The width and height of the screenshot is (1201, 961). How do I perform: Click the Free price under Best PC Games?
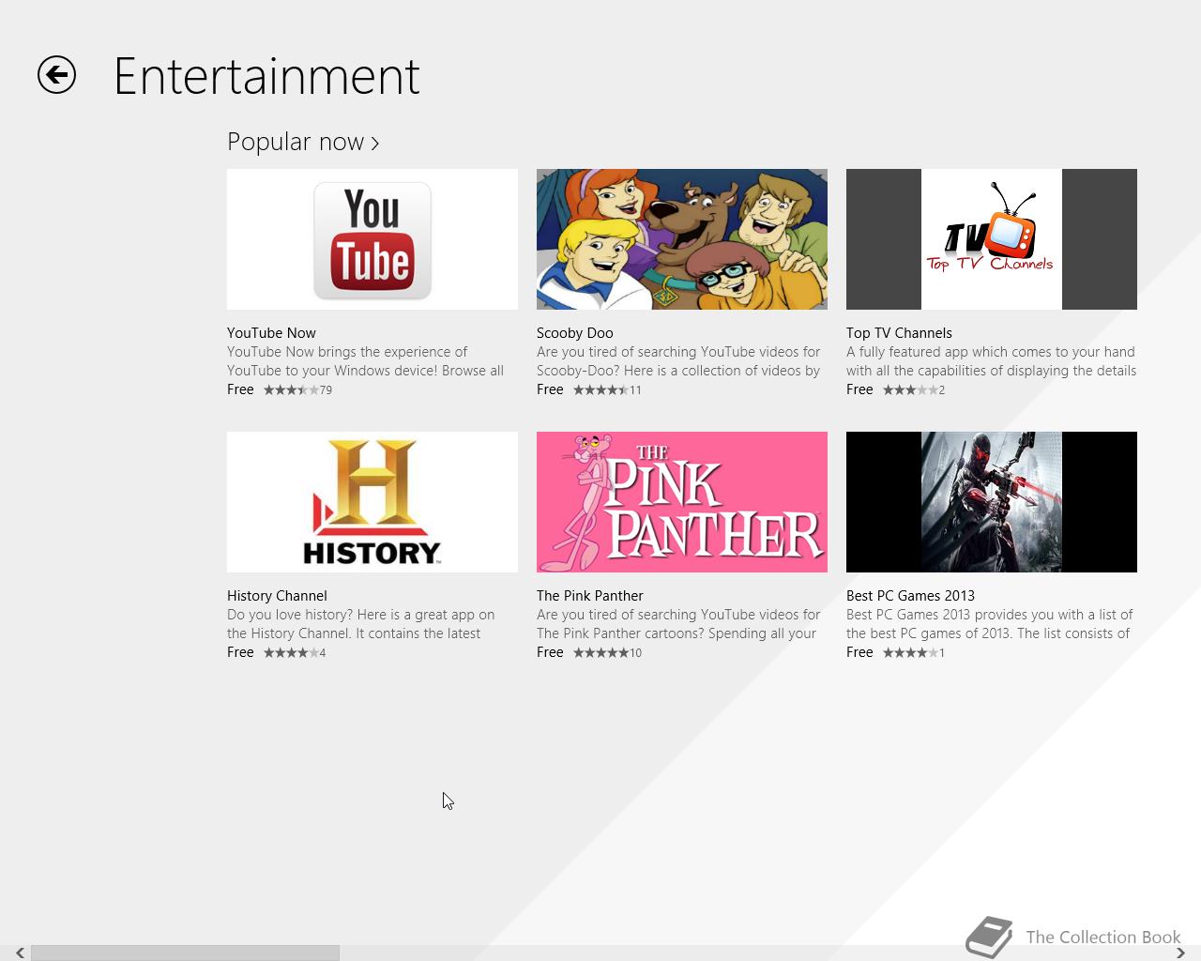click(859, 652)
